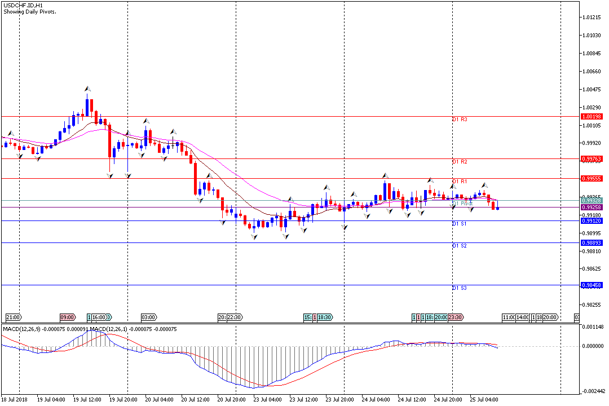Click the 1.00290 price scale value
The width and height of the screenshot is (609, 406).
[592, 107]
